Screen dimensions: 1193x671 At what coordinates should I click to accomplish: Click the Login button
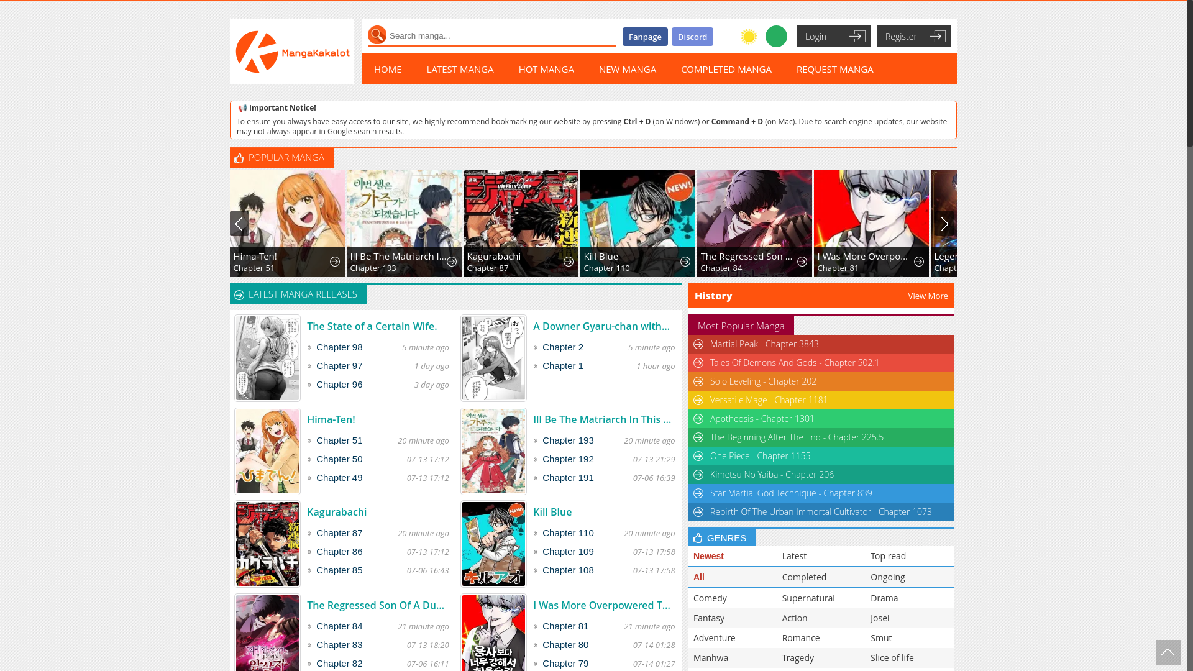(833, 37)
